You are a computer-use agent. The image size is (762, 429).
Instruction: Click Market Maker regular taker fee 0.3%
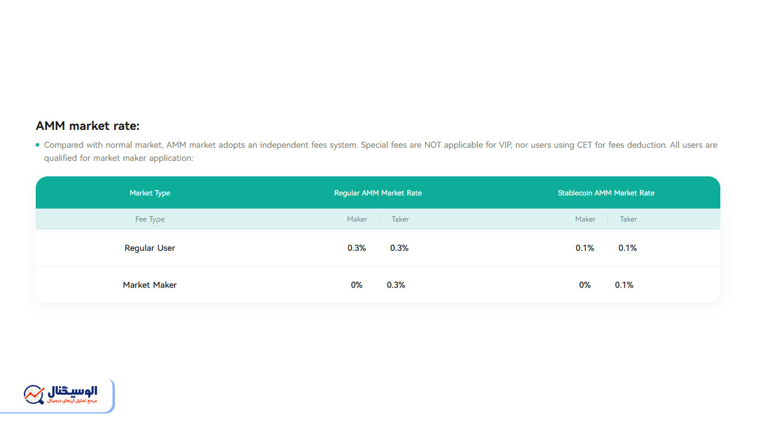click(x=396, y=285)
